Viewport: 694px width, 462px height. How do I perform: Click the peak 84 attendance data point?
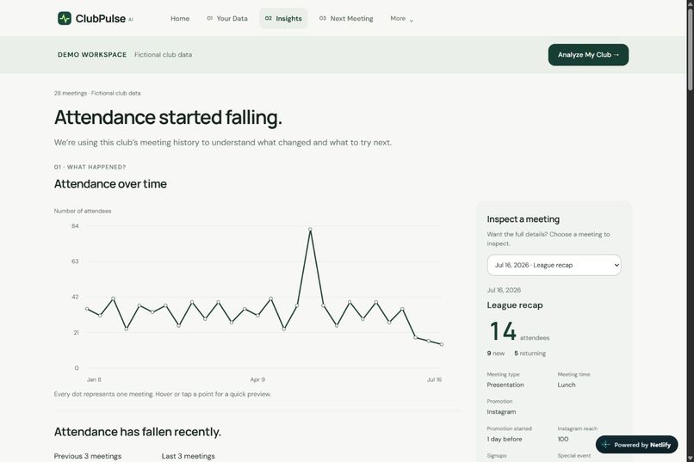(x=310, y=229)
